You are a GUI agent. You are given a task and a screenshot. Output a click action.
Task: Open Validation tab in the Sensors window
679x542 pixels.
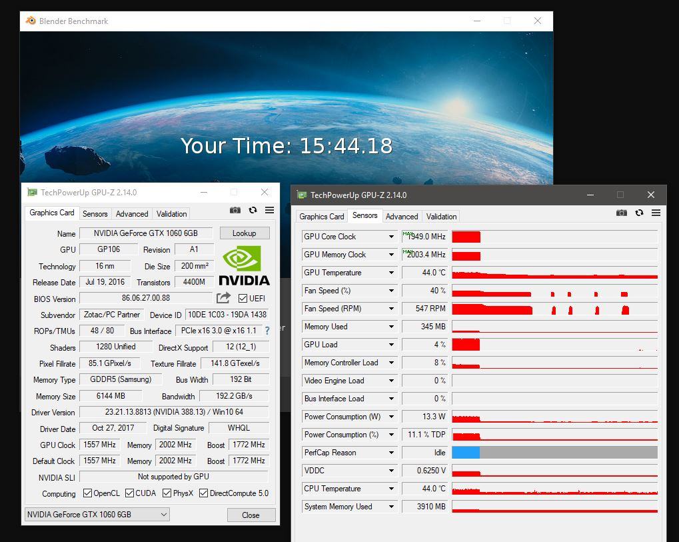pos(441,216)
